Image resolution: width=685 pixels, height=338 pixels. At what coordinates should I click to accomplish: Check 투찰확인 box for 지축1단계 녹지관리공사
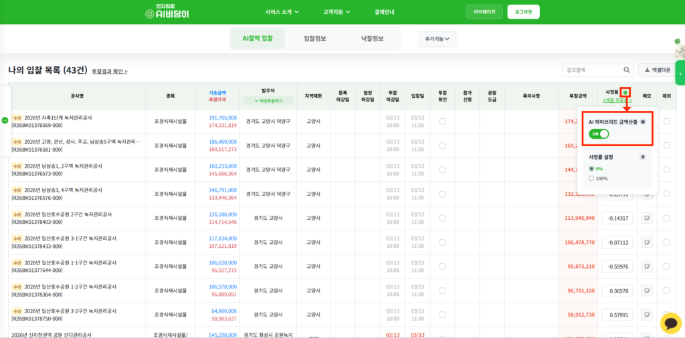tap(442, 121)
